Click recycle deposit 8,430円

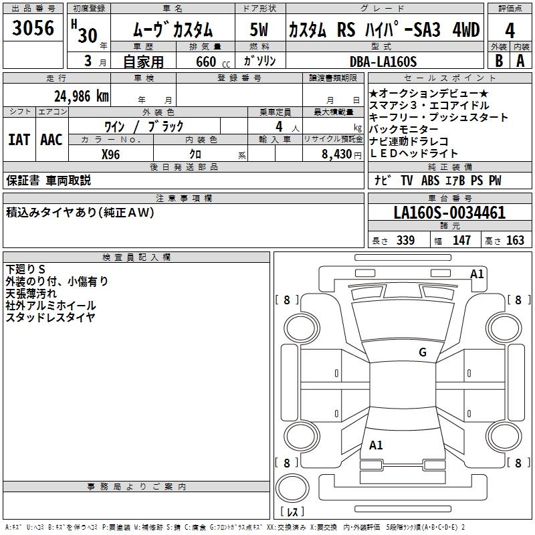[x=342, y=154]
